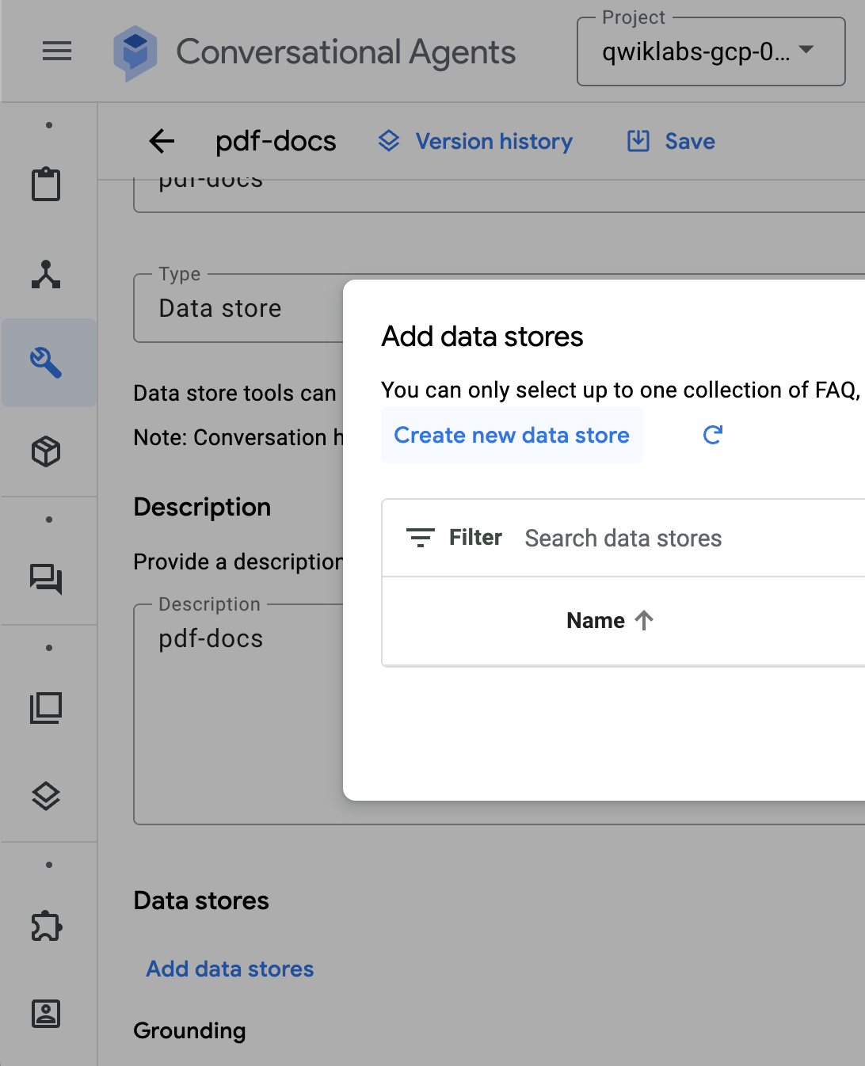Screen dimensions: 865x1066
Task: Open the Flows sidebar icon
Action: pyautogui.click(x=46, y=274)
